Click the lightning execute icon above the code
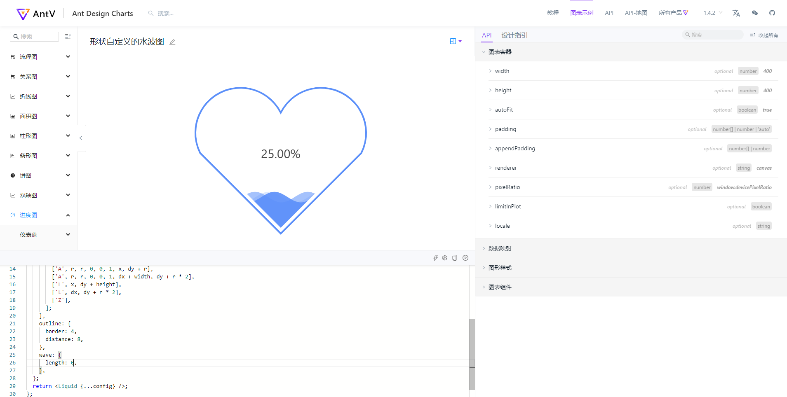 tap(436, 257)
